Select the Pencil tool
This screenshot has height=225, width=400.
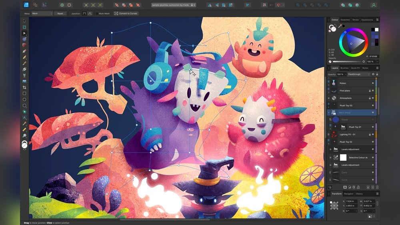24,57
